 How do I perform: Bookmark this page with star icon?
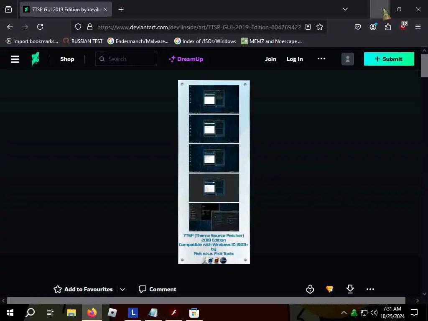point(320,27)
